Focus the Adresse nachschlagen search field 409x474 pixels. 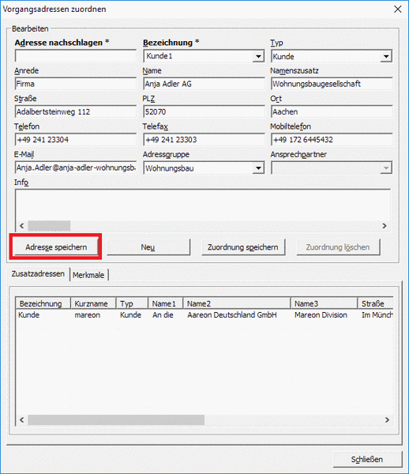pos(76,56)
